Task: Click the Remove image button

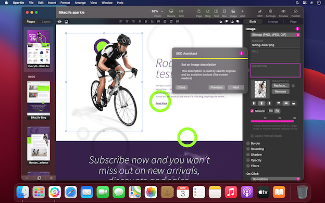Action: pyautogui.click(x=280, y=92)
